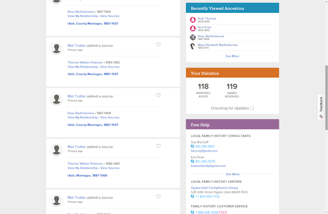Click the page's vertical scrollbar thumb
This screenshot has height=214, width=328.
[326, 98]
